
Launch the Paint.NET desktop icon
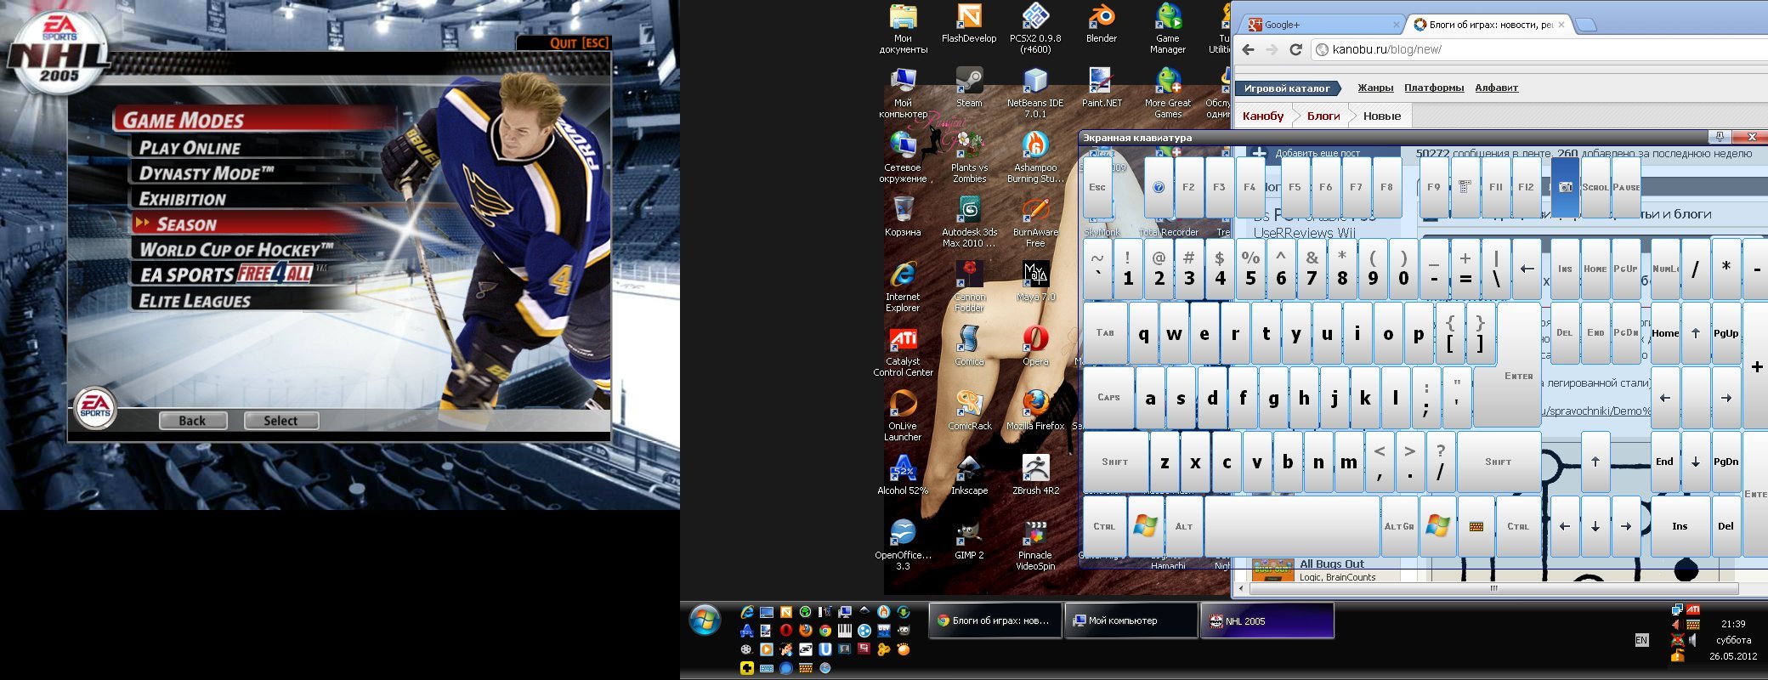click(1102, 88)
